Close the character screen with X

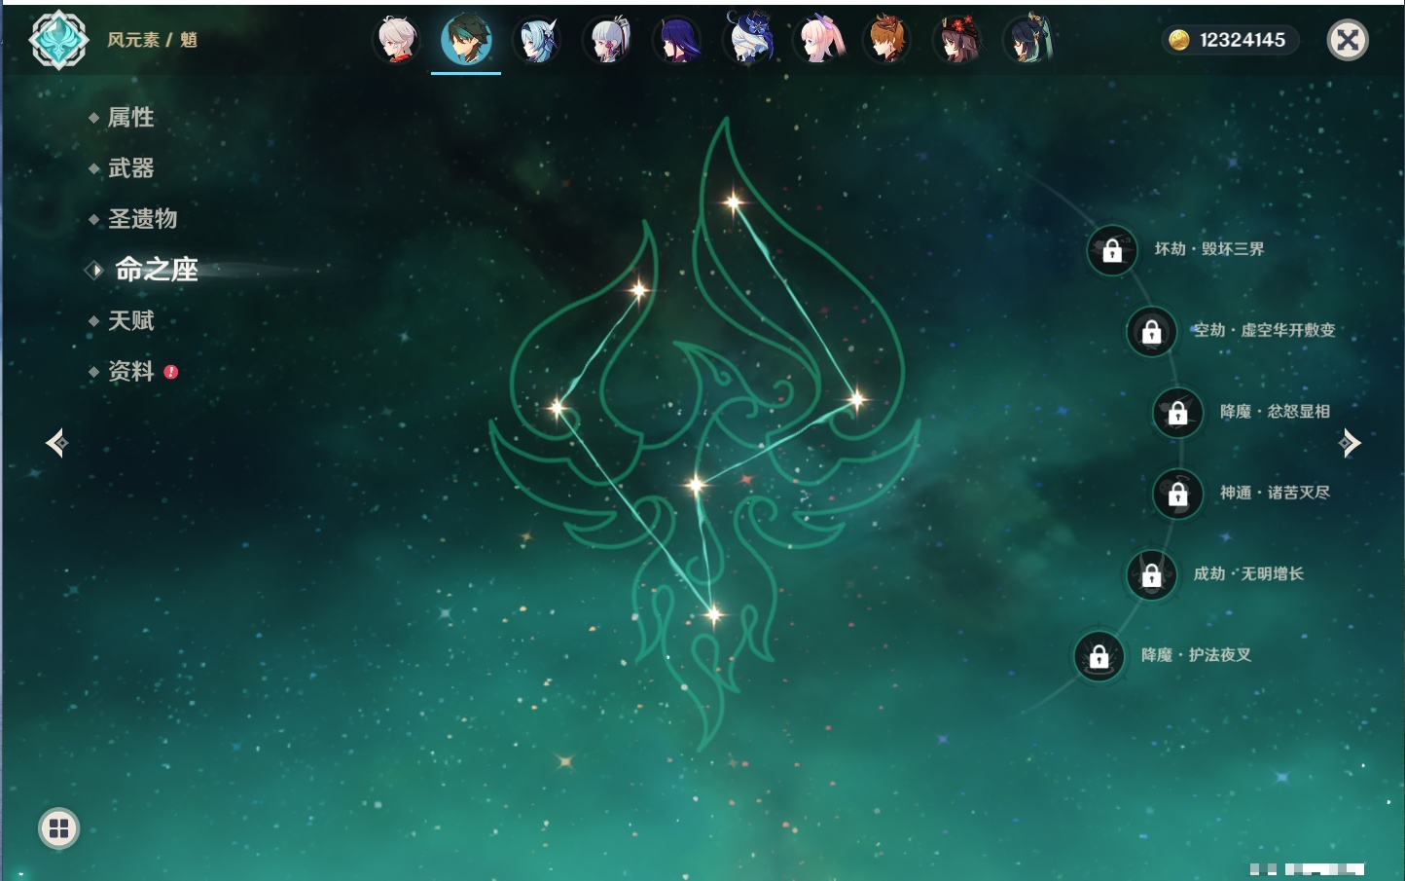(x=1348, y=40)
